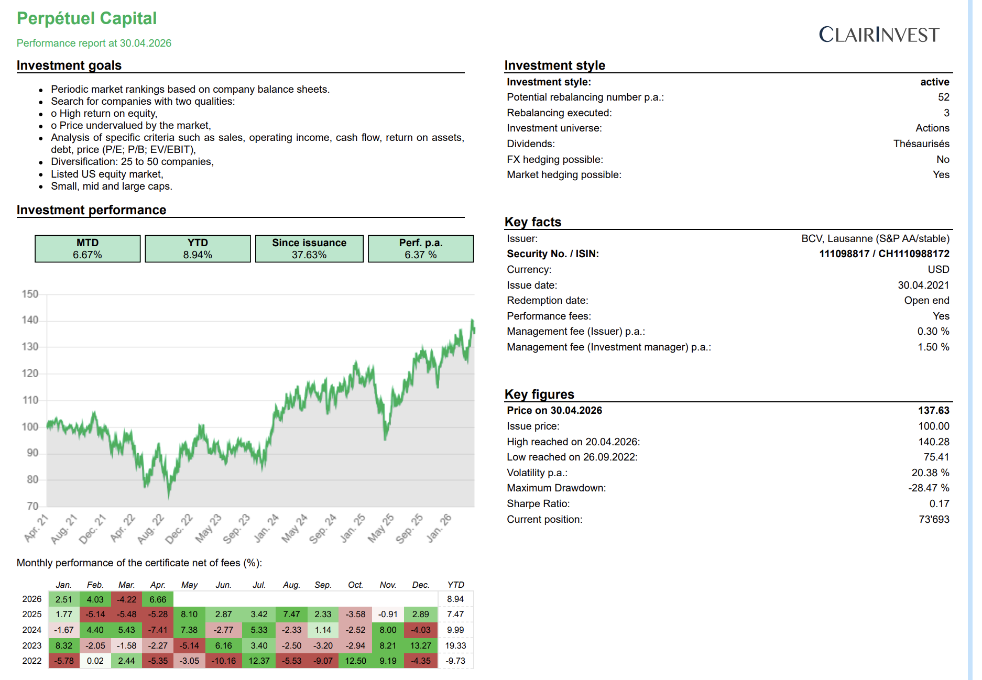982x680 pixels.
Task: Click the Maximum Drawdown value -28.47 %
Action: click(929, 488)
